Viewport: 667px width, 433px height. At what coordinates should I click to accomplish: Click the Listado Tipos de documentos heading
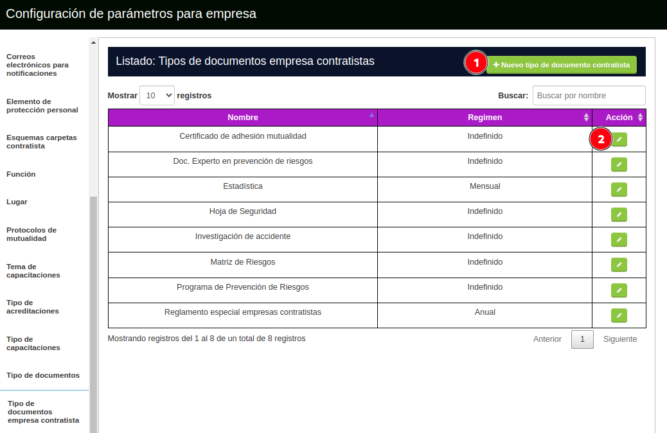(x=245, y=61)
